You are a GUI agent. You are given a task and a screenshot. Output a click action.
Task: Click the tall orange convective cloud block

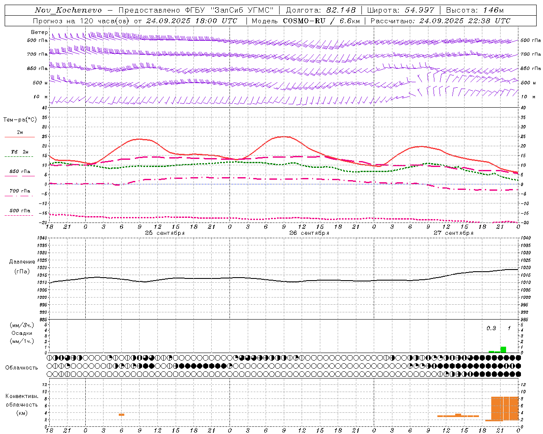[x=505, y=409]
